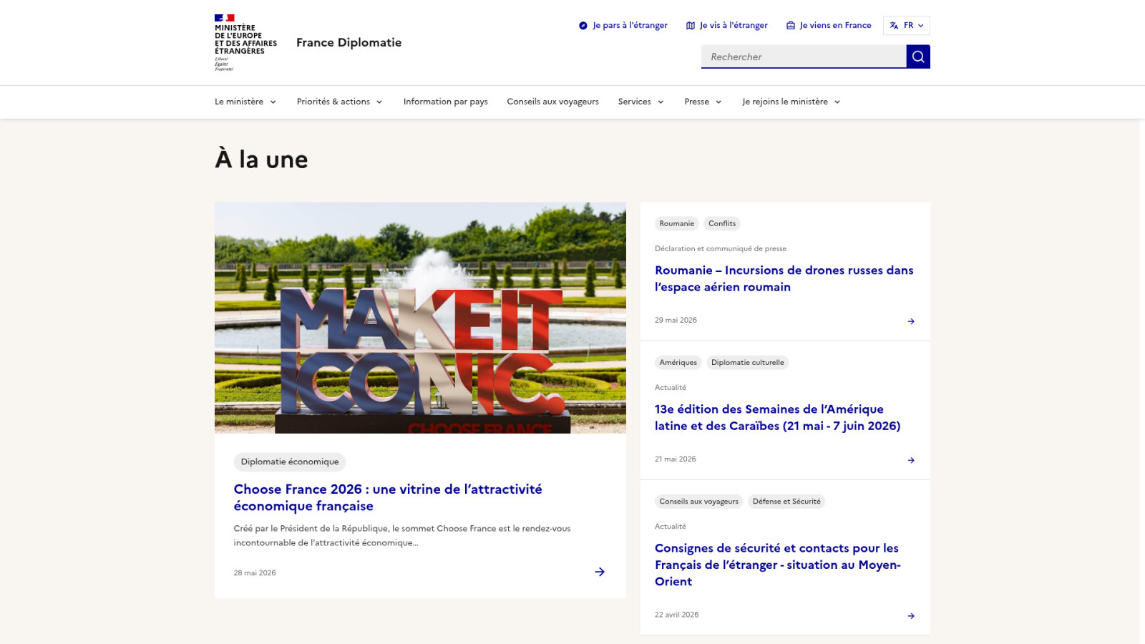Select the Amériques tag
The width and height of the screenshot is (1145, 644).
(x=678, y=362)
